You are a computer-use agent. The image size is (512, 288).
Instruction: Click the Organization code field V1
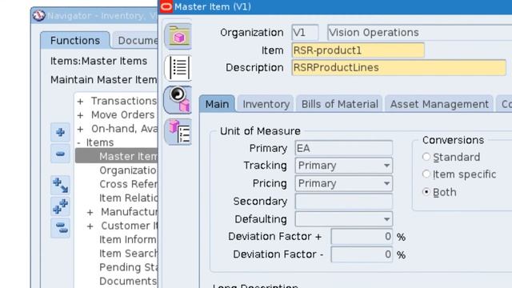coord(305,33)
